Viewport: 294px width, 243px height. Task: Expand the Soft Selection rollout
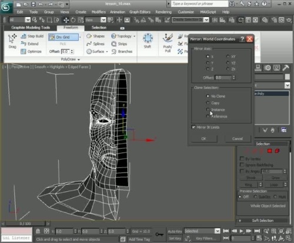click(263, 221)
